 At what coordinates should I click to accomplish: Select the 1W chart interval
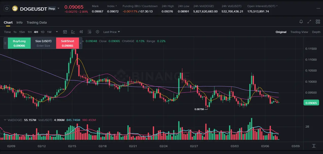pos(49,32)
